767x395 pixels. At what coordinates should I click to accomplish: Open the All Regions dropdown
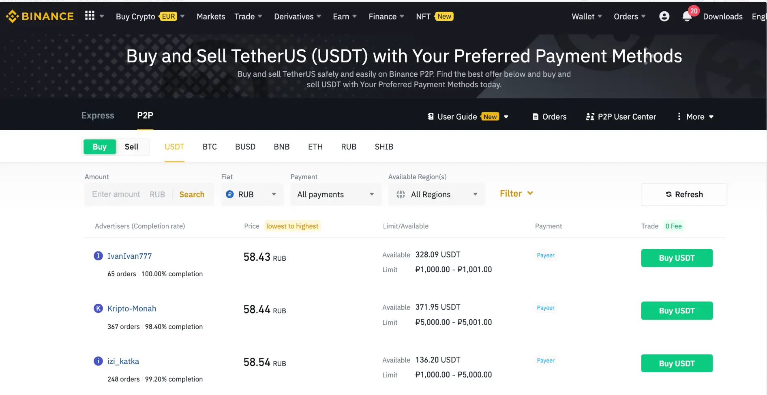[x=436, y=195]
